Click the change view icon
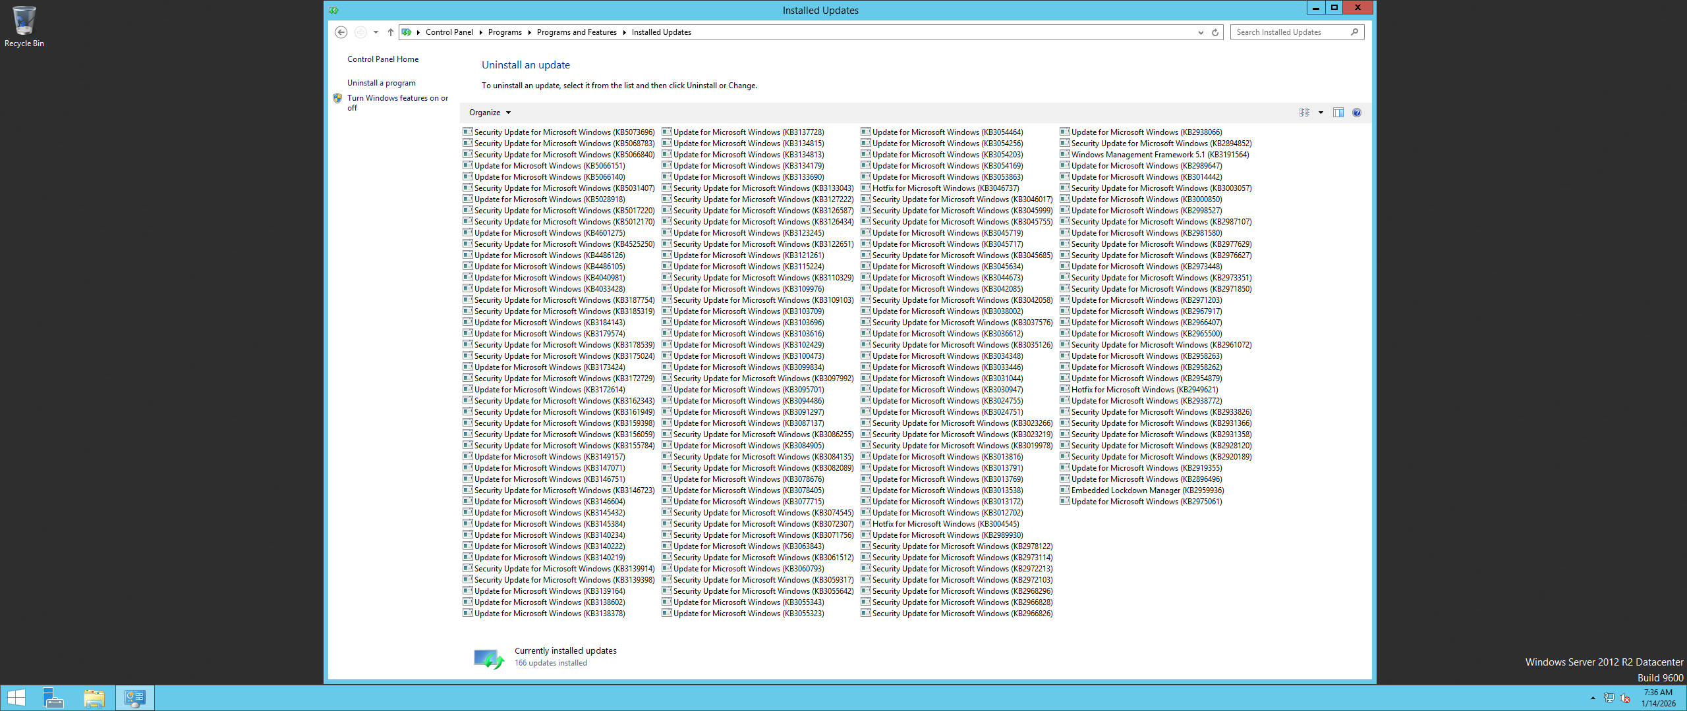The height and width of the screenshot is (711, 1687). tap(1304, 113)
